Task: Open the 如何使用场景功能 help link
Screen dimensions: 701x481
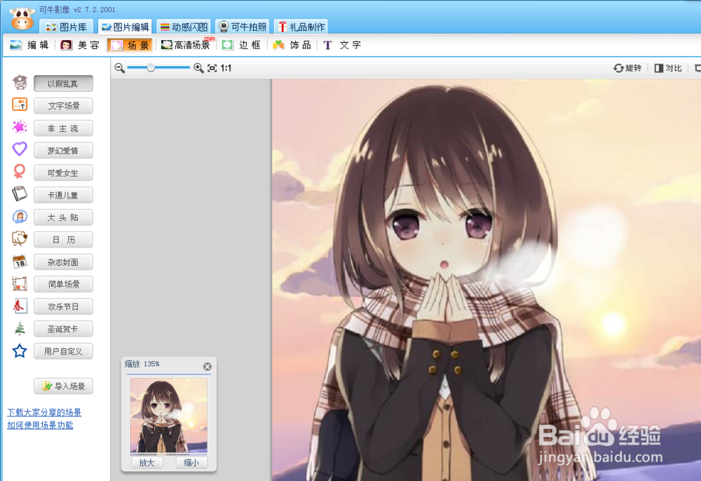Action: (40, 425)
